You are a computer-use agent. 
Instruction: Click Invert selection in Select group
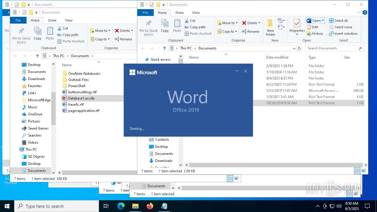(343, 34)
